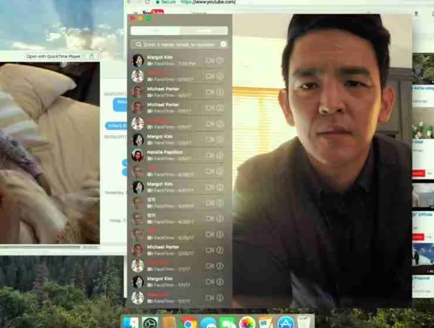Click share icon beside Open with QuickTime Player
434x328 pixels.
[x=91, y=56]
